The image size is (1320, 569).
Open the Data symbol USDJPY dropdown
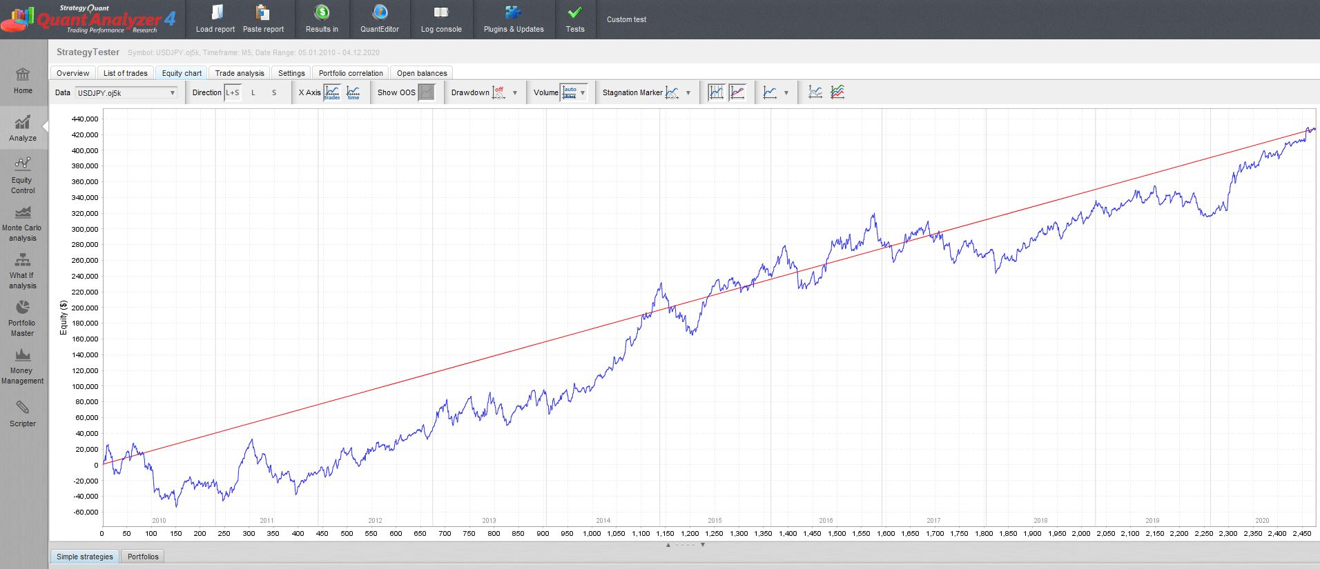click(x=126, y=92)
